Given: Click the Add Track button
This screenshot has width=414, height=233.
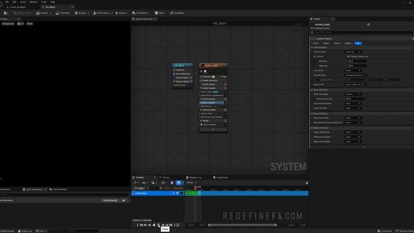Looking at the screenshot, I should point(139,188).
